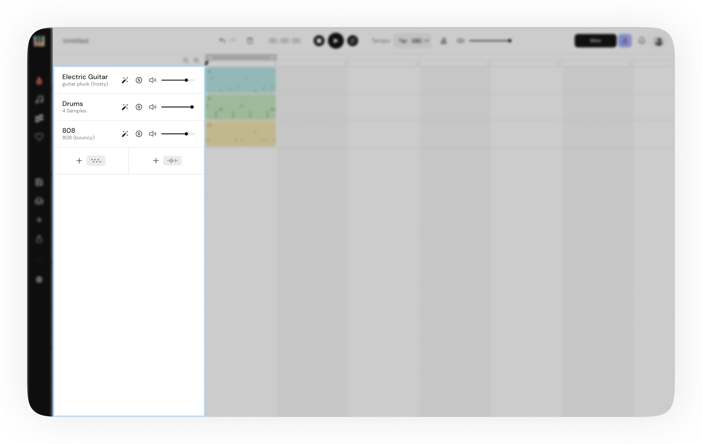The height and width of the screenshot is (444, 702).
Task: Add a new MIDI instrument track
Action: click(91, 161)
